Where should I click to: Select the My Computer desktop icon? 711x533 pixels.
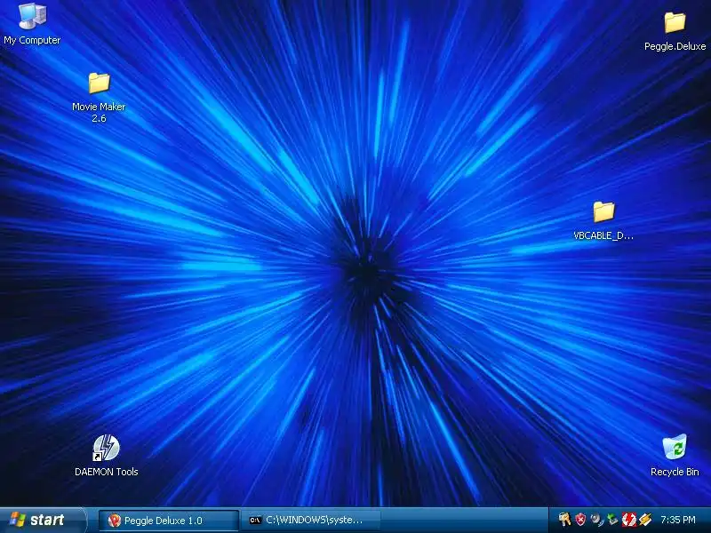point(32,15)
